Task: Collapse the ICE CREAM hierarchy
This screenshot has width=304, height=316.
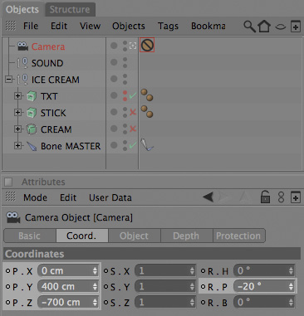Action: (x=8, y=80)
